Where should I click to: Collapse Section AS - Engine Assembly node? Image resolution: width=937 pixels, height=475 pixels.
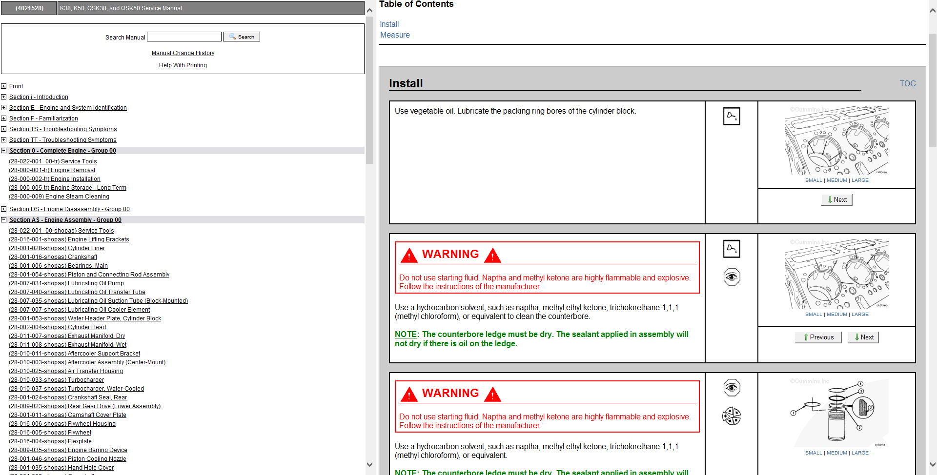click(4, 220)
